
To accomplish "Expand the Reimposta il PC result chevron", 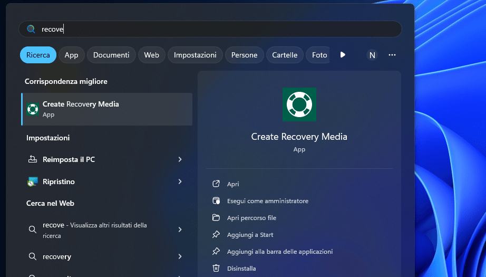I will (x=180, y=159).
